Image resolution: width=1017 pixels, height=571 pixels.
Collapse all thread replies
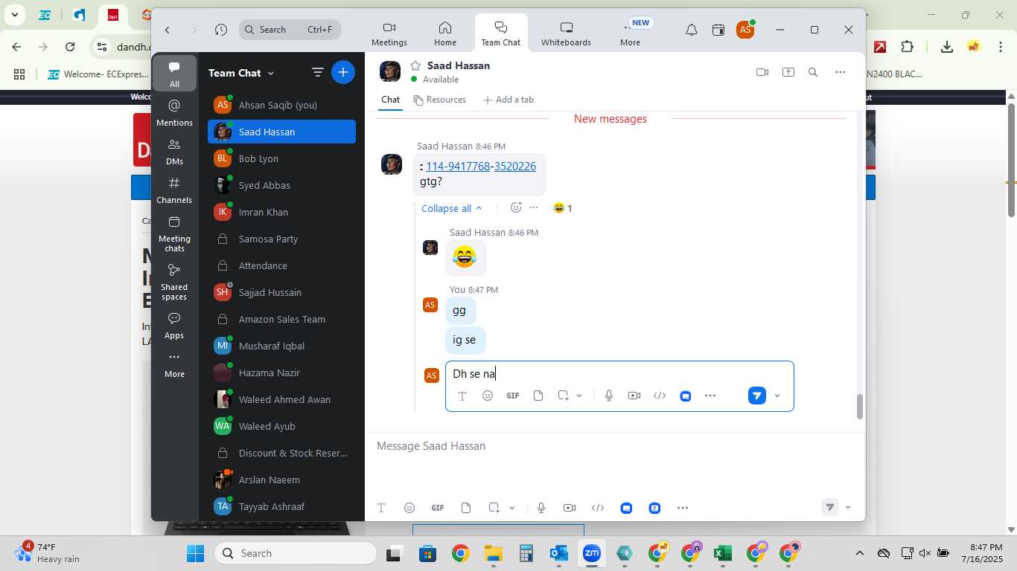click(451, 208)
